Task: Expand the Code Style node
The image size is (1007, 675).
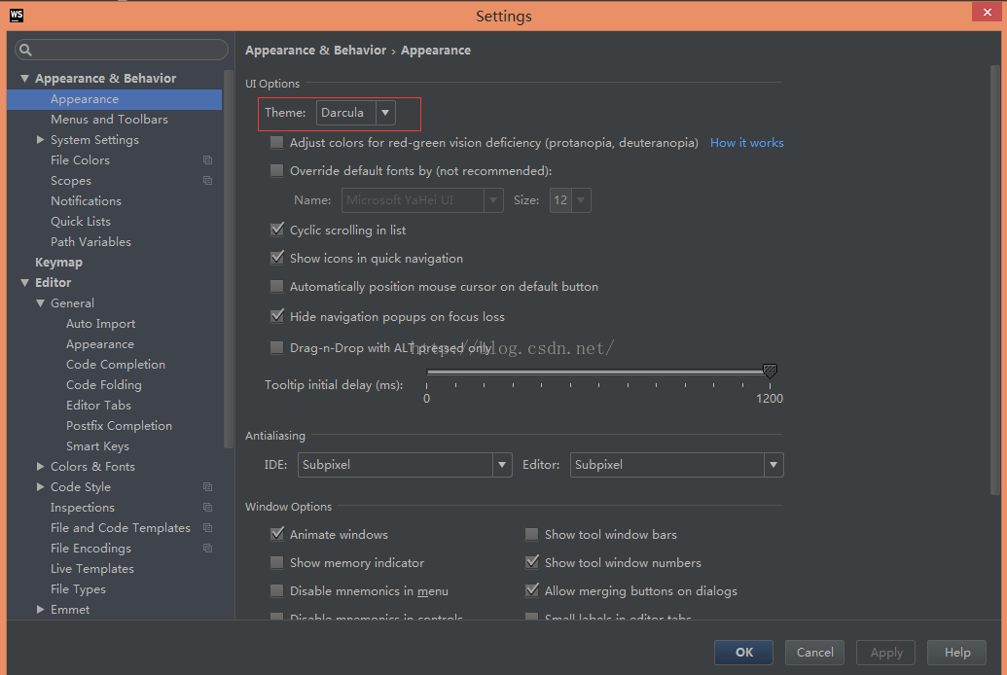Action: [41, 487]
